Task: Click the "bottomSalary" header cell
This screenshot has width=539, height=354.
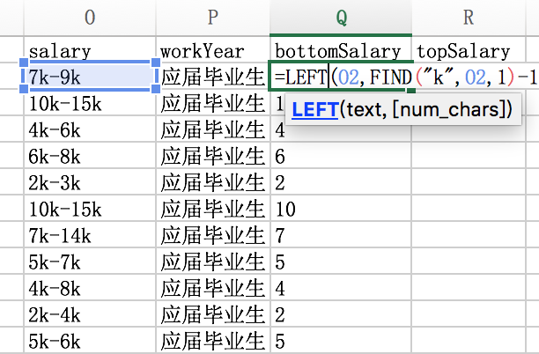Action: pos(341,51)
